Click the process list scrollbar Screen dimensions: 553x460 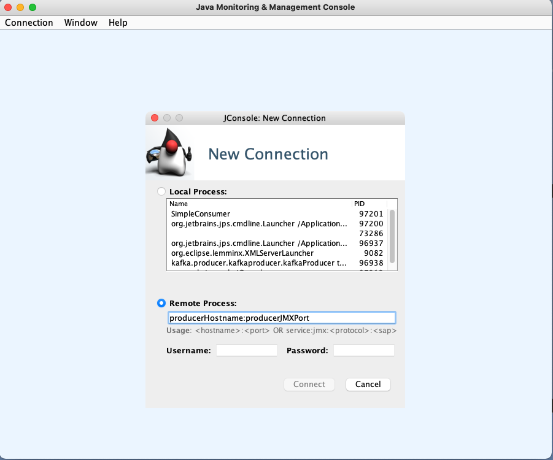coord(393,235)
